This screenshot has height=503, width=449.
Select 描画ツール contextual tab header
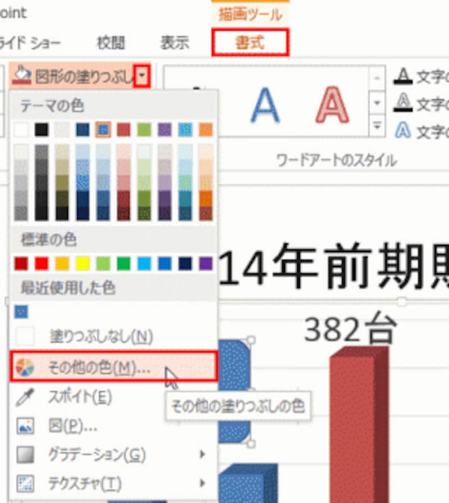click(250, 14)
